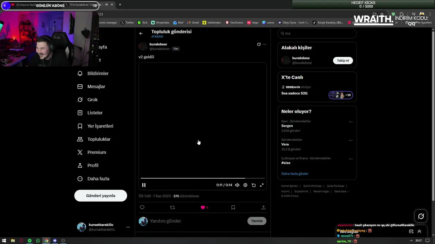Click the taskbar clock showing 20:37
This screenshot has width=435, height=244.
418,241
